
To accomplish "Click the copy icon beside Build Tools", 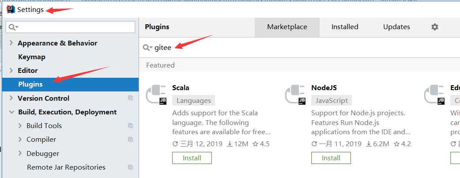I will pos(131,126).
